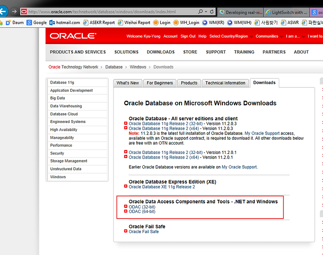Click the Refresh page icon
The height and width of the screenshot is (255, 323).
pyautogui.click(x=212, y=12)
